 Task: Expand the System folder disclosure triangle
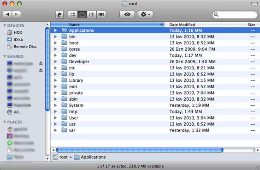55,105
